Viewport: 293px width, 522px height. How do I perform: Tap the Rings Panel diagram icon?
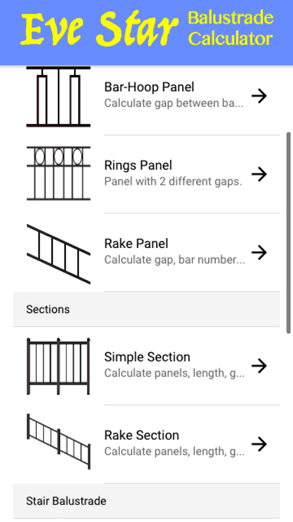point(59,174)
